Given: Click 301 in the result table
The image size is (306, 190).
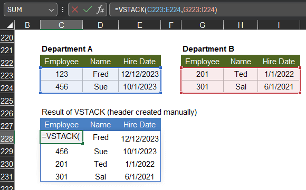Looking at the screenshot, I should (x=62, y=176).
